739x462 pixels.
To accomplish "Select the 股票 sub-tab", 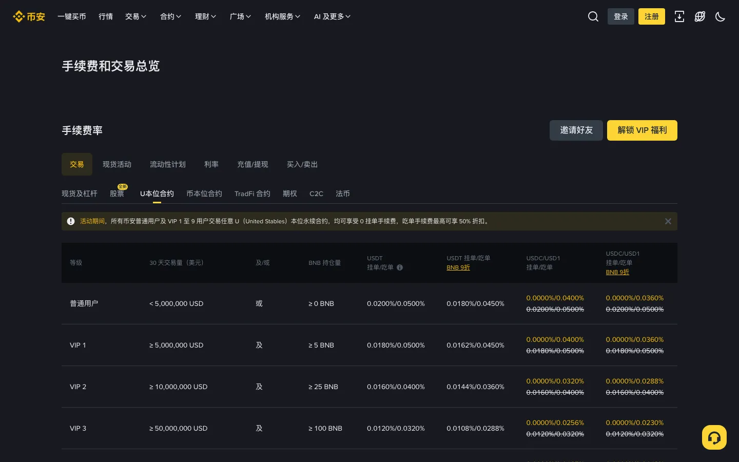I will coord(117,194).
